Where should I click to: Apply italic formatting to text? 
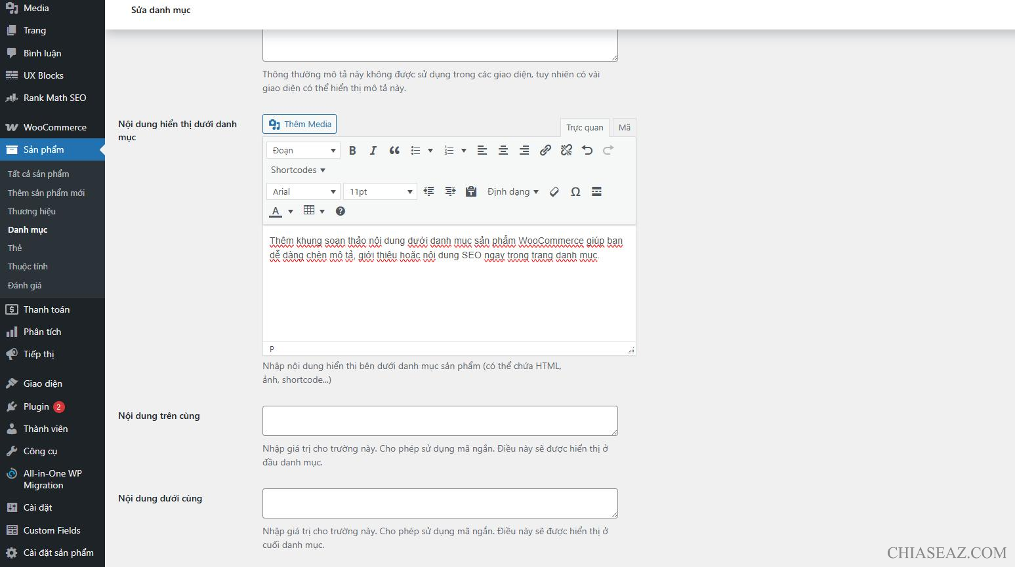[x=373, y=151]
